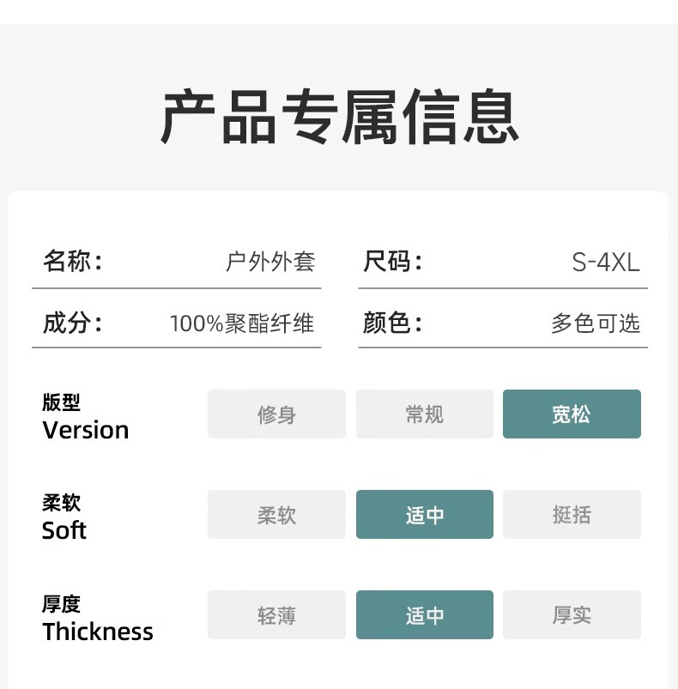Choose the 挺括 softness option

pos(572,515)
